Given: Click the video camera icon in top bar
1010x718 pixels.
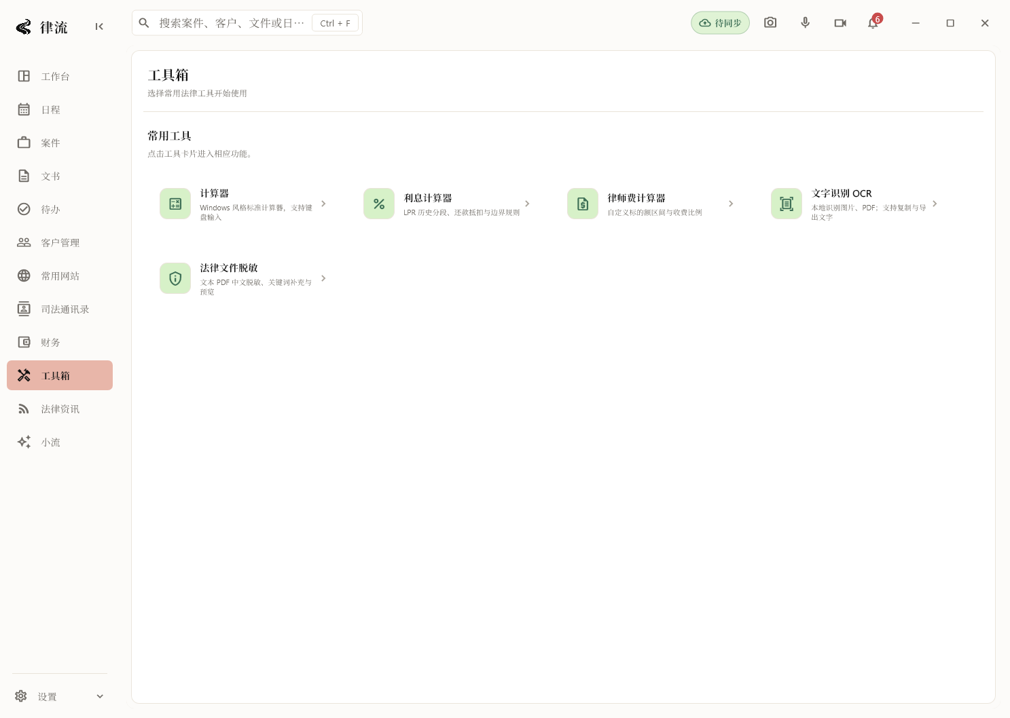Looking at the screenshot, I should (x=840, y=23).
